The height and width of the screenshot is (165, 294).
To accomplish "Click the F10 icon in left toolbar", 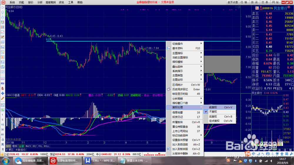I will 2,47.
